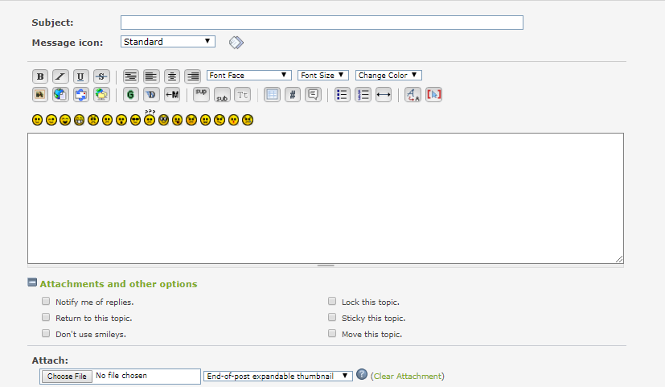Viewport: 665px width, 387px height.
Task: Toggle bold formatting button
Action: point(40,76)
